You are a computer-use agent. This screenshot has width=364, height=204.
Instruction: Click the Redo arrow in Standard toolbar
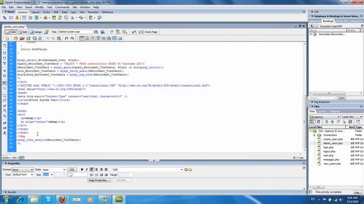click(x=72, y=39)
